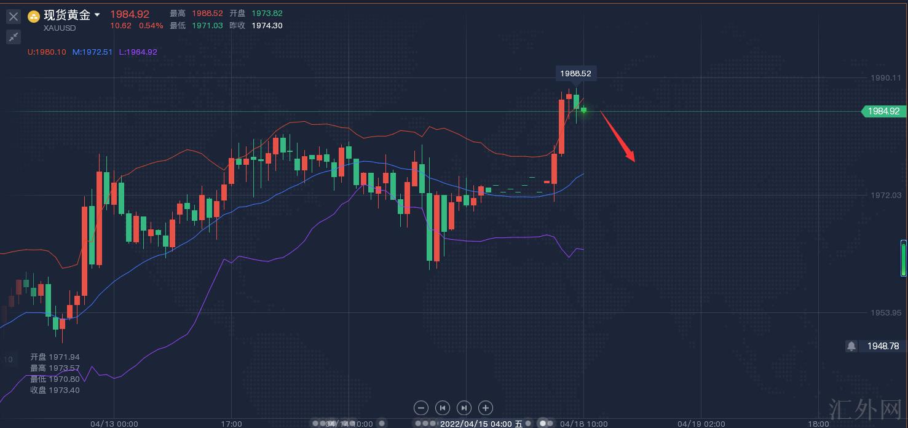Viewport: 908px width, 428px height.
Task: Jump to the latest candle (skip-forward icon)
Action: (x=464, y=407)
